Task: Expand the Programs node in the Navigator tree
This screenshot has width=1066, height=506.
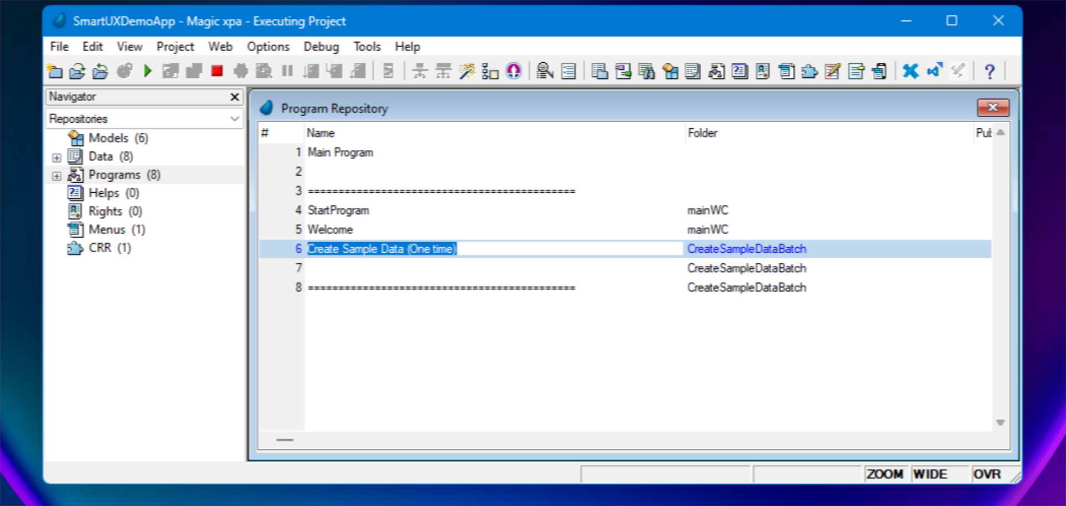Action: coord(57,176)
